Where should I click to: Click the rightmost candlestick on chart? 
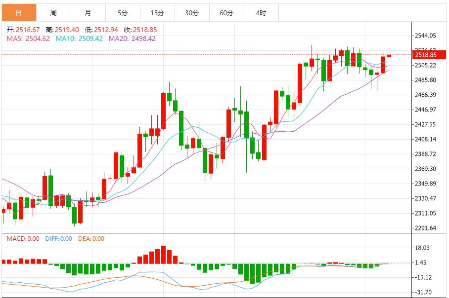pos(389,56)
